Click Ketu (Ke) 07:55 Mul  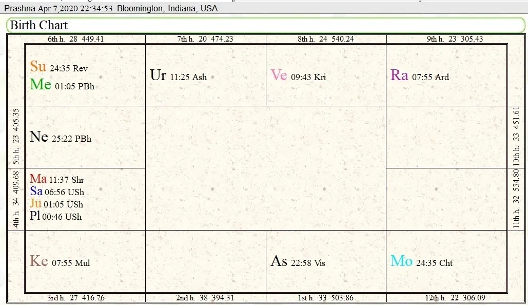[x=60, y=261]
